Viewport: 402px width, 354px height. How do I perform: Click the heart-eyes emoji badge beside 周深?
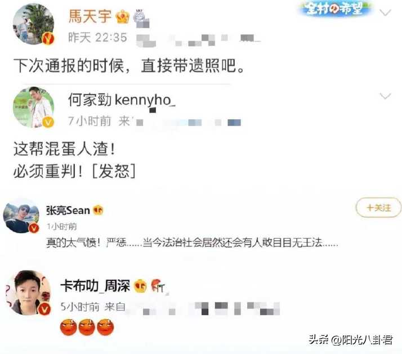pos(140,286)
